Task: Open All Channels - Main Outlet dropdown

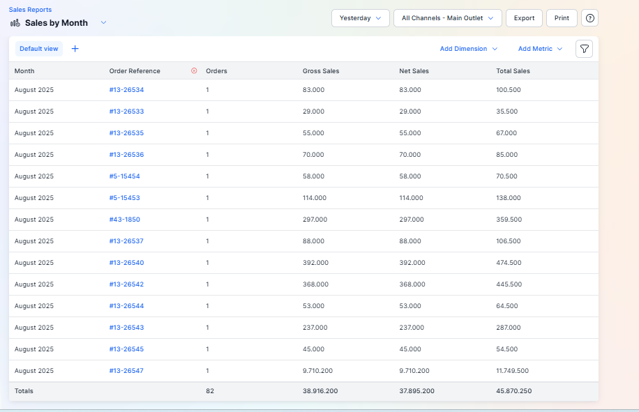Action: [x=447, y=18]
